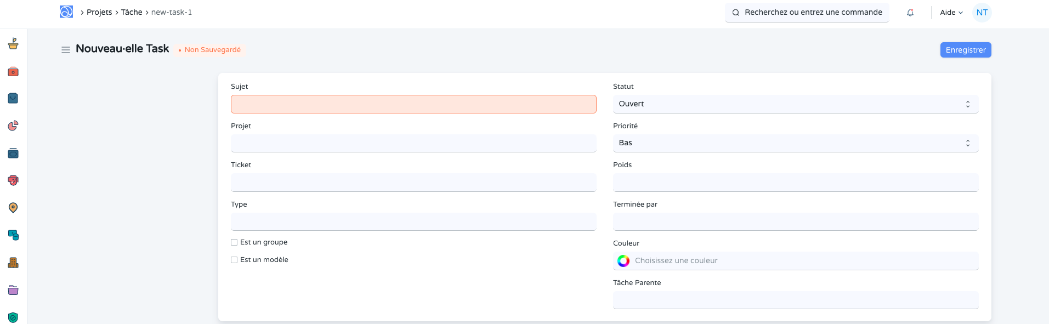
Task: Open the NT user avatar menu
Action: [982, 13]
